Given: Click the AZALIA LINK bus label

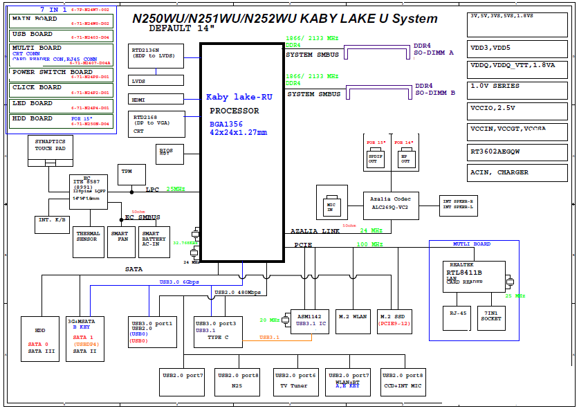Looking at the screenshot, I should 315,231.
